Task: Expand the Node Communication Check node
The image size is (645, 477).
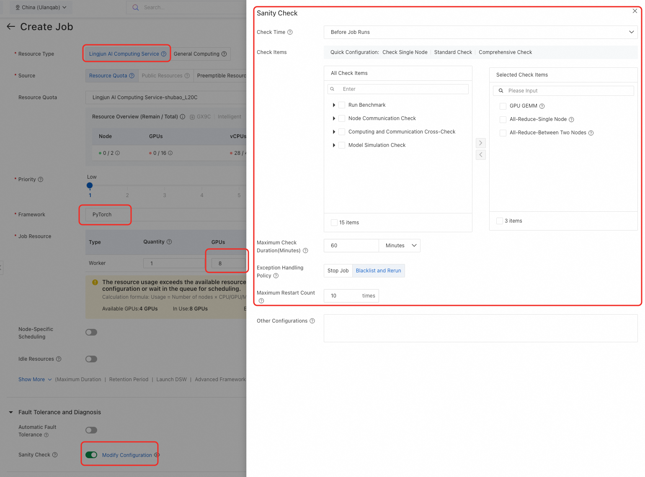Action: 334,118
